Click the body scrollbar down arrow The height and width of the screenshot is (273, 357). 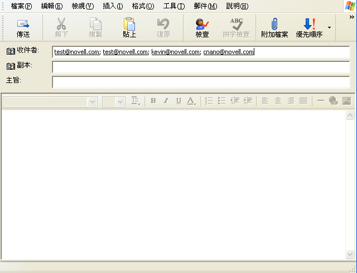click(x=350, y=254)
